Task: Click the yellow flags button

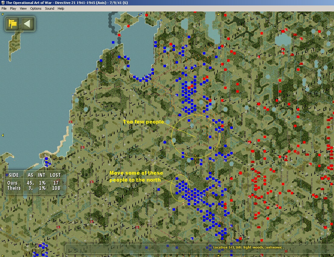Action: click(12, 24)
